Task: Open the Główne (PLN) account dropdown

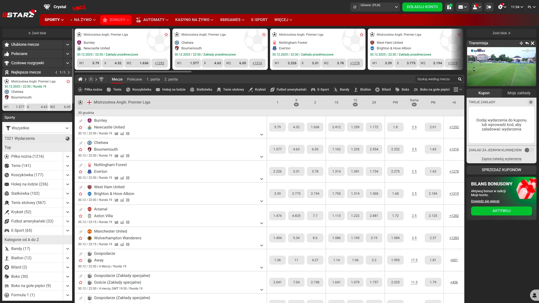Action: pyautogui.click(x=379, y=7)
